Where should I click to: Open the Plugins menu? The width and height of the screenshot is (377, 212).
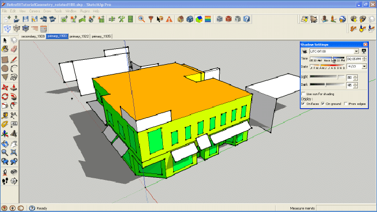(84, 11)
